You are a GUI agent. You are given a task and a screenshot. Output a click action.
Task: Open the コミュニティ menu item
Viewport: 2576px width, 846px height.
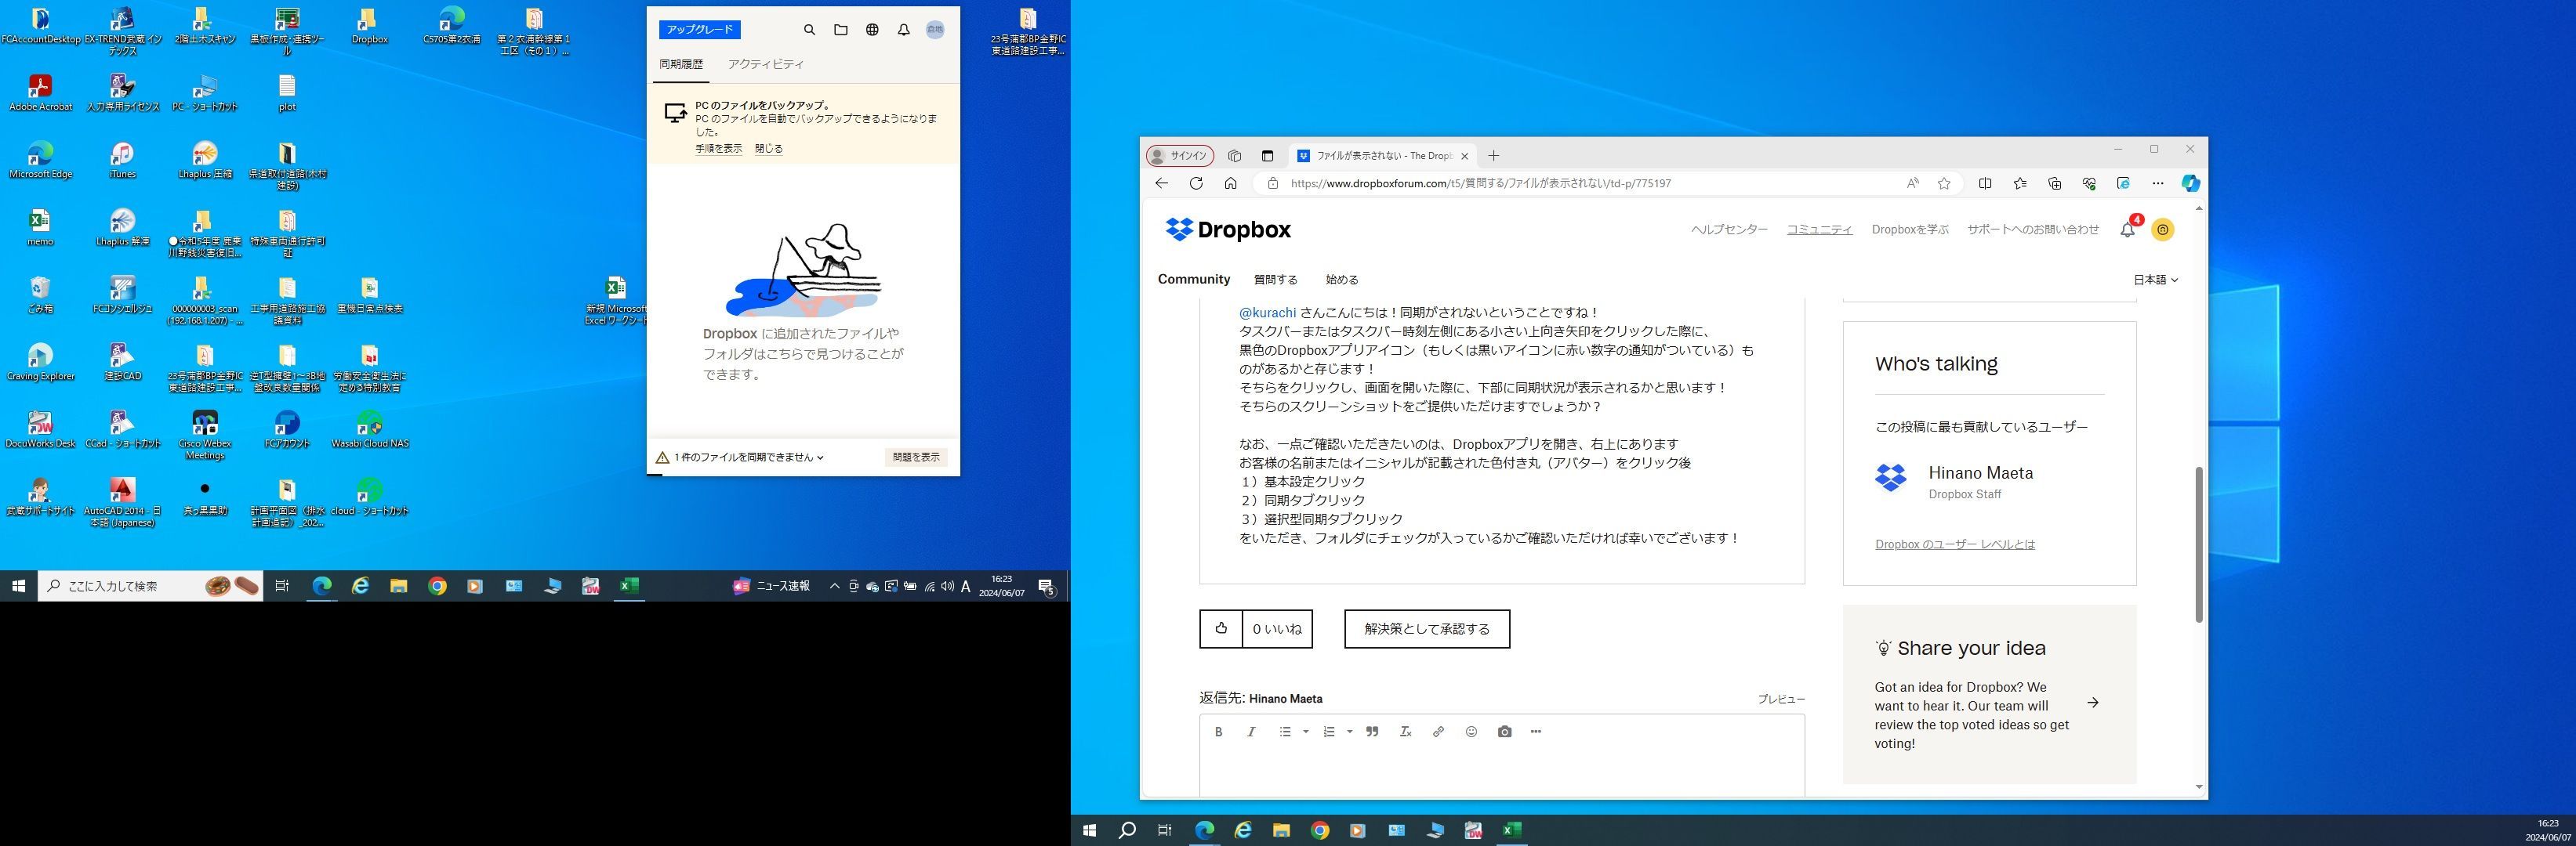click(1819, 230)
